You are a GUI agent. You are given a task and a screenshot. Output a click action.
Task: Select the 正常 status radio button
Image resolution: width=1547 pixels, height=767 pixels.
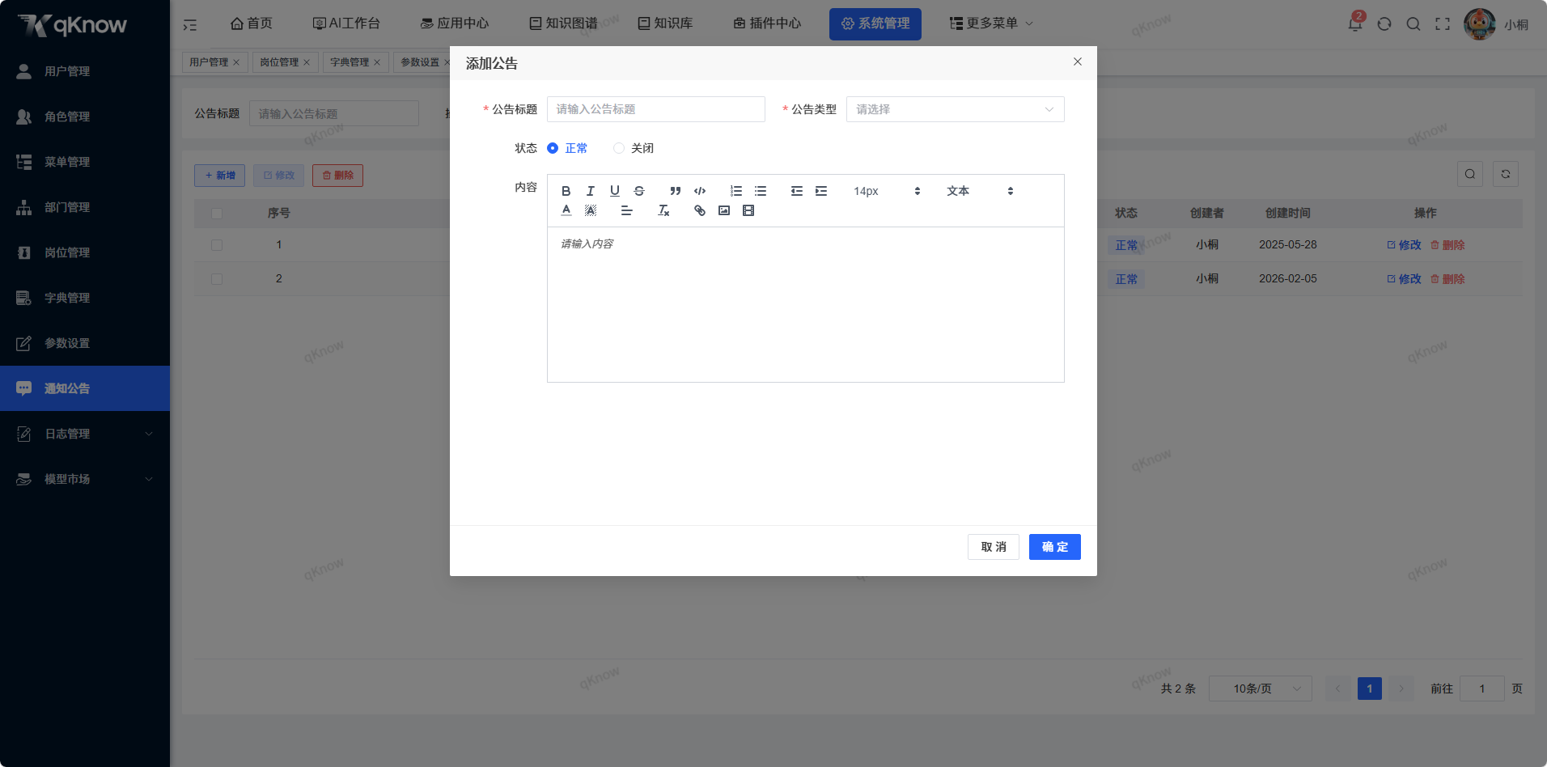click(553, 148)
